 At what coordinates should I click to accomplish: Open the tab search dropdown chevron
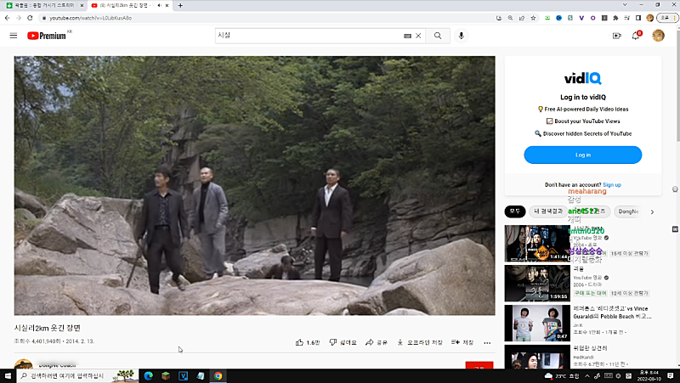coord(625,5)
